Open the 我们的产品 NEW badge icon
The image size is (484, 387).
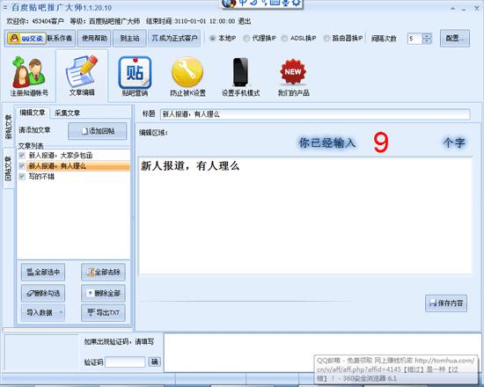(x=293, y=77)
